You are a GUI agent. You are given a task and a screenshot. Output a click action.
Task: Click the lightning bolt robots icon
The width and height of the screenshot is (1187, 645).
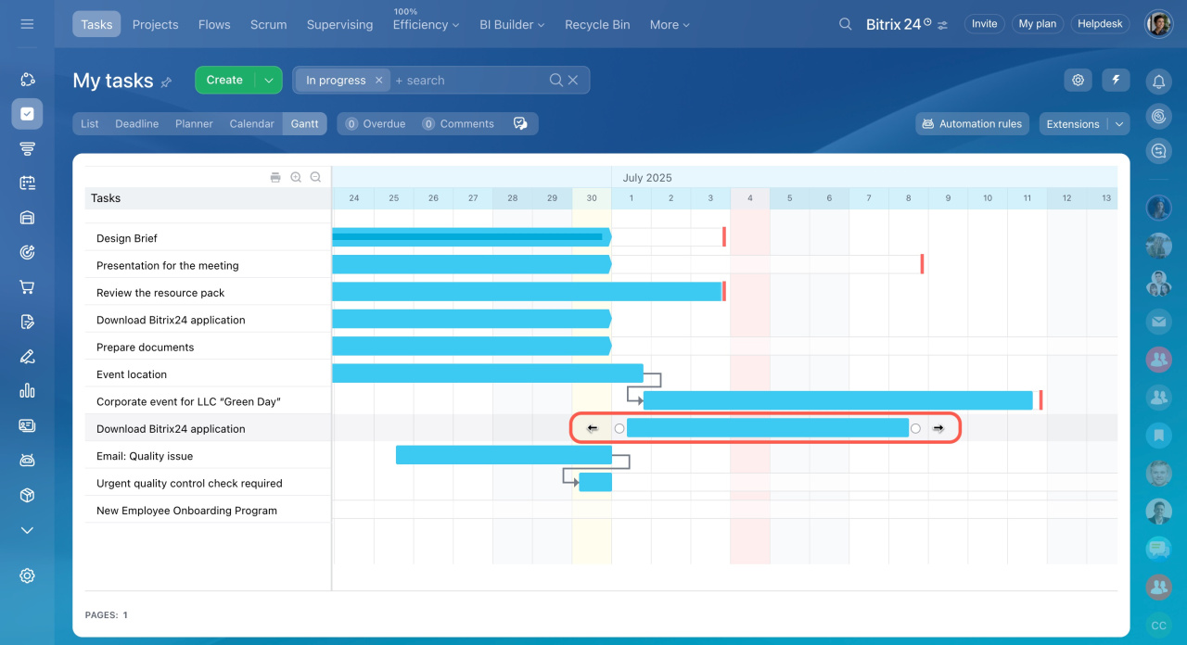point(1116,81)
